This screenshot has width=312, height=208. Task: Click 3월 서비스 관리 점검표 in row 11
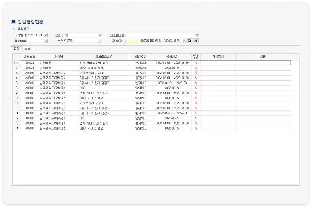pos(95,113)
